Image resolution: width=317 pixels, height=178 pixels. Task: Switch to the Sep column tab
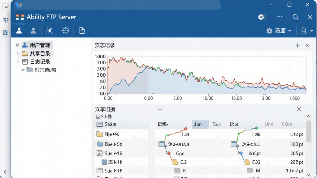point(218,124)
